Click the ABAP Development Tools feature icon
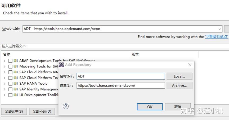The width and height of the screenshot is (229, 120). click(16, 61)
